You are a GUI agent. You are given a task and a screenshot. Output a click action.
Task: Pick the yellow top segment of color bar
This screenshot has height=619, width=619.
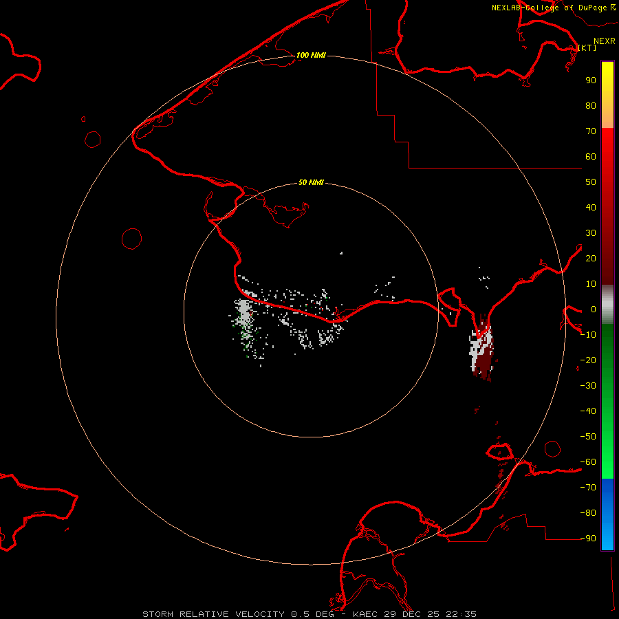(x=607, y=95)
